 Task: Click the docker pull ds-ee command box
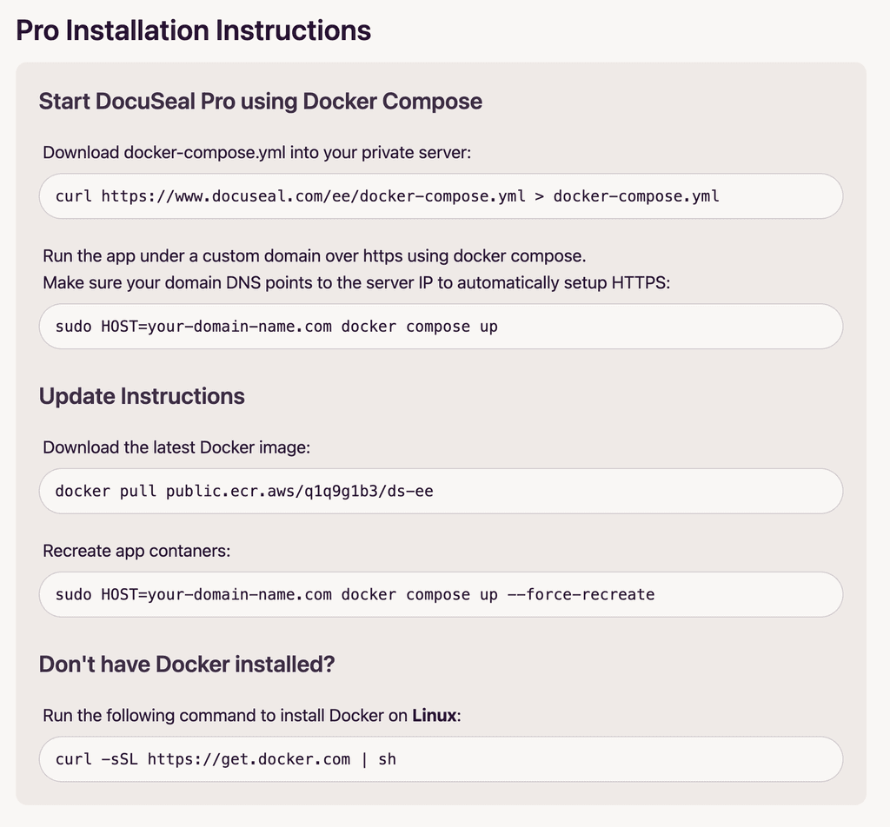(x=441, y=491)
